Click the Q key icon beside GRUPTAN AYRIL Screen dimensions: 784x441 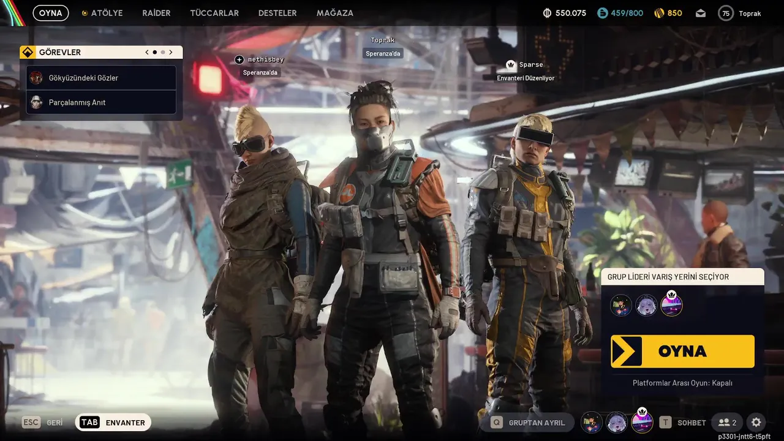pyautogui.click(x=497, y=423)
